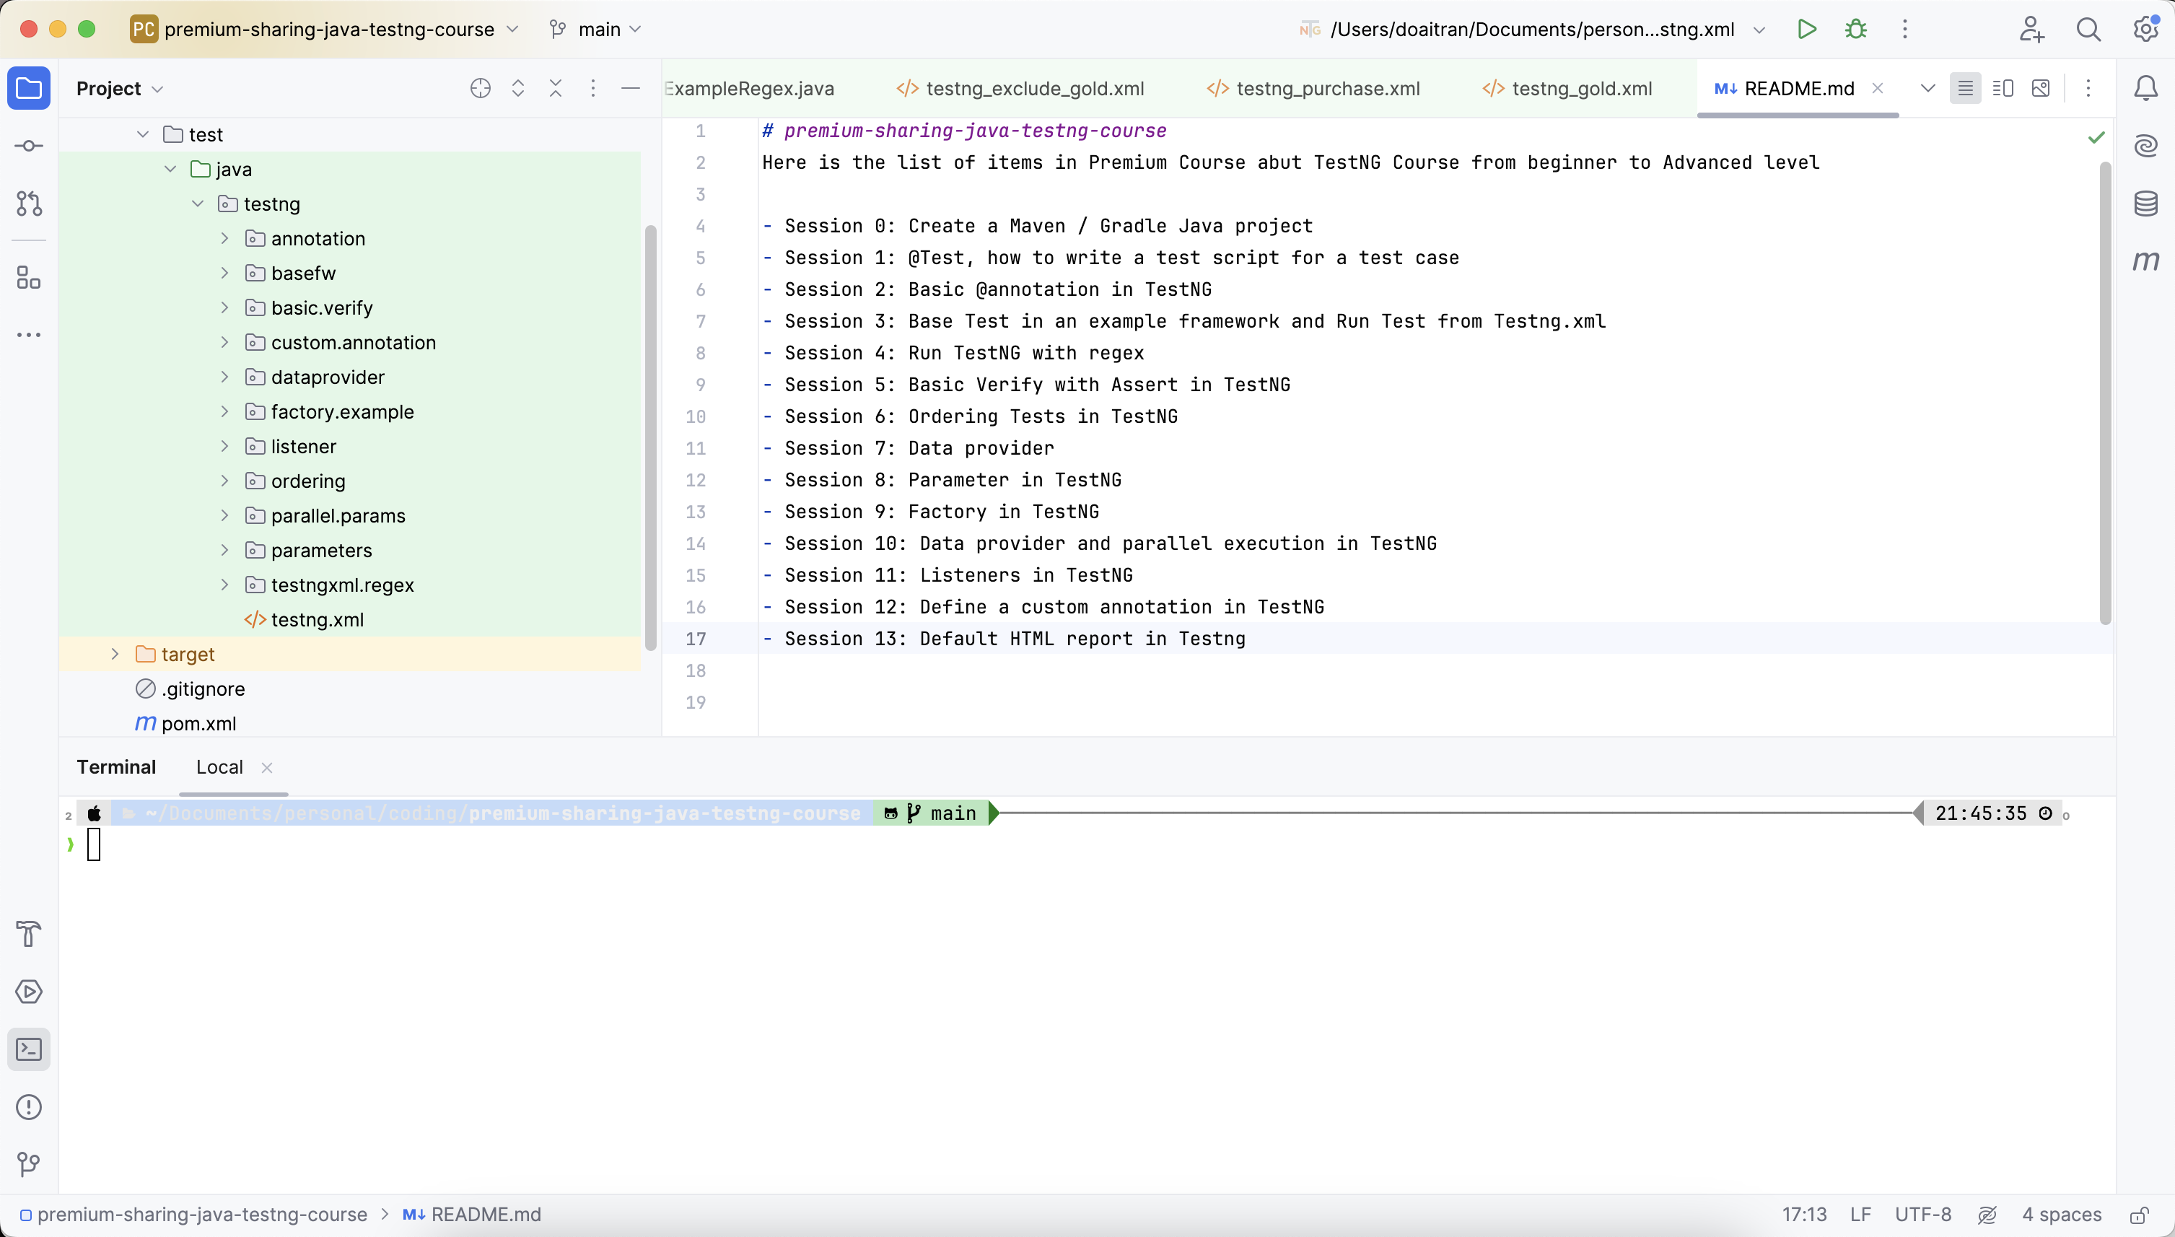
Task: Click the Project tree scrollbar
Action: (650, 437)
